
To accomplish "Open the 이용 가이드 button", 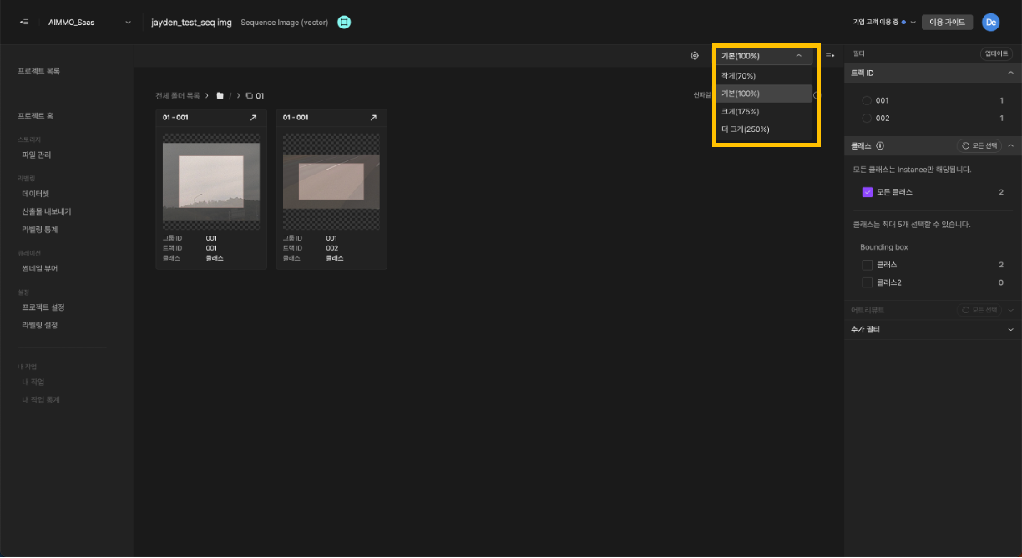I will (948, 23).
